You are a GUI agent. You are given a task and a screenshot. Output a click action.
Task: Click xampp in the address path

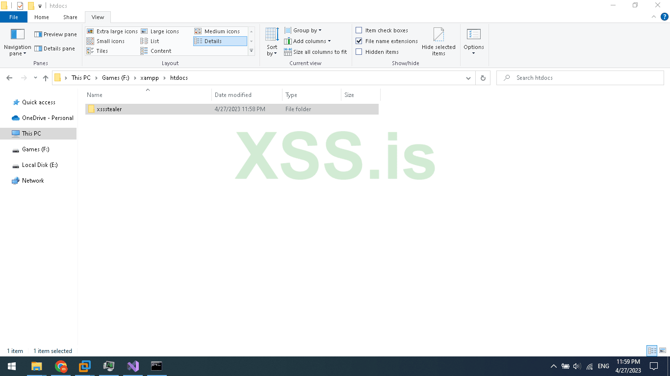coord(150,78)
